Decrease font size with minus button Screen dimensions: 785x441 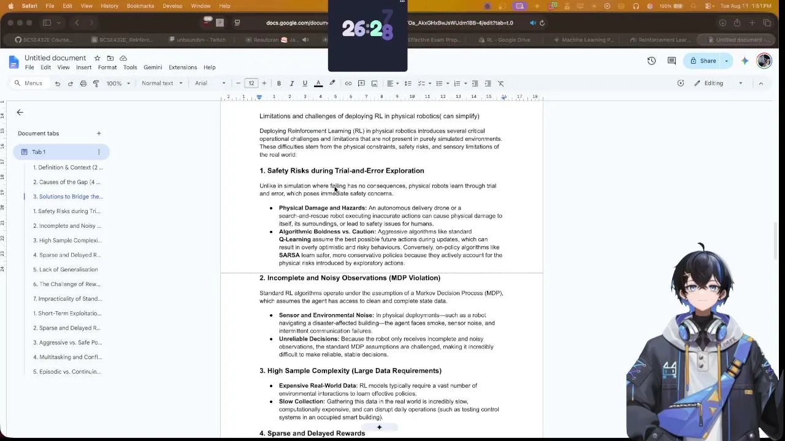(239, 83)
